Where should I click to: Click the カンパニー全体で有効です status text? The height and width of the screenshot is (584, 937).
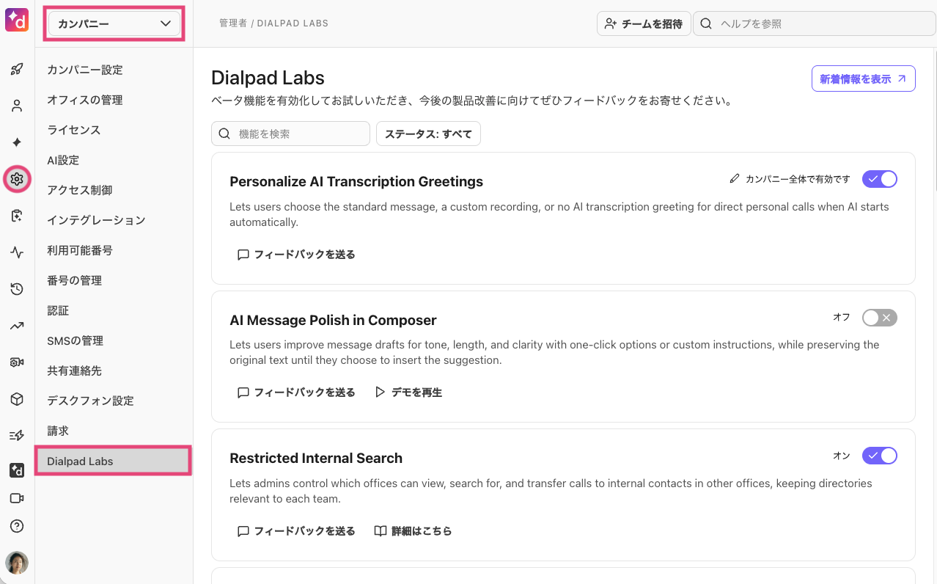click(x=798, y=179)
